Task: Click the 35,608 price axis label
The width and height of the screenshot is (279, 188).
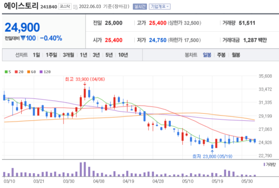Action: pos(265,76)
